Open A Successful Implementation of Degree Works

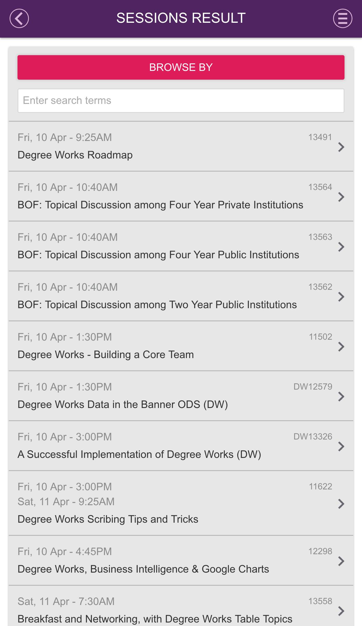coord(139,454)
